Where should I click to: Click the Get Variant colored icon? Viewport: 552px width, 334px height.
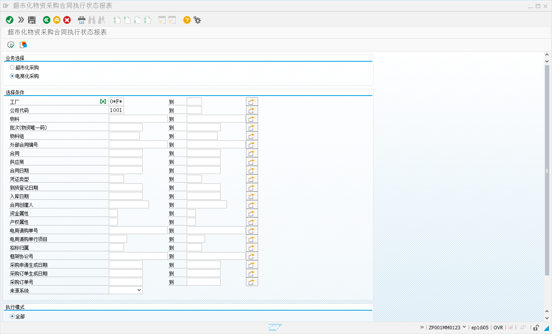click(x=23, y=45)
